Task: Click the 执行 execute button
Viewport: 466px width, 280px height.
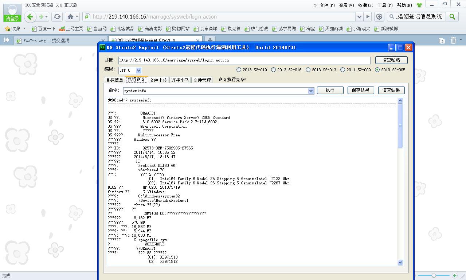Action: (x=330, y=90)
